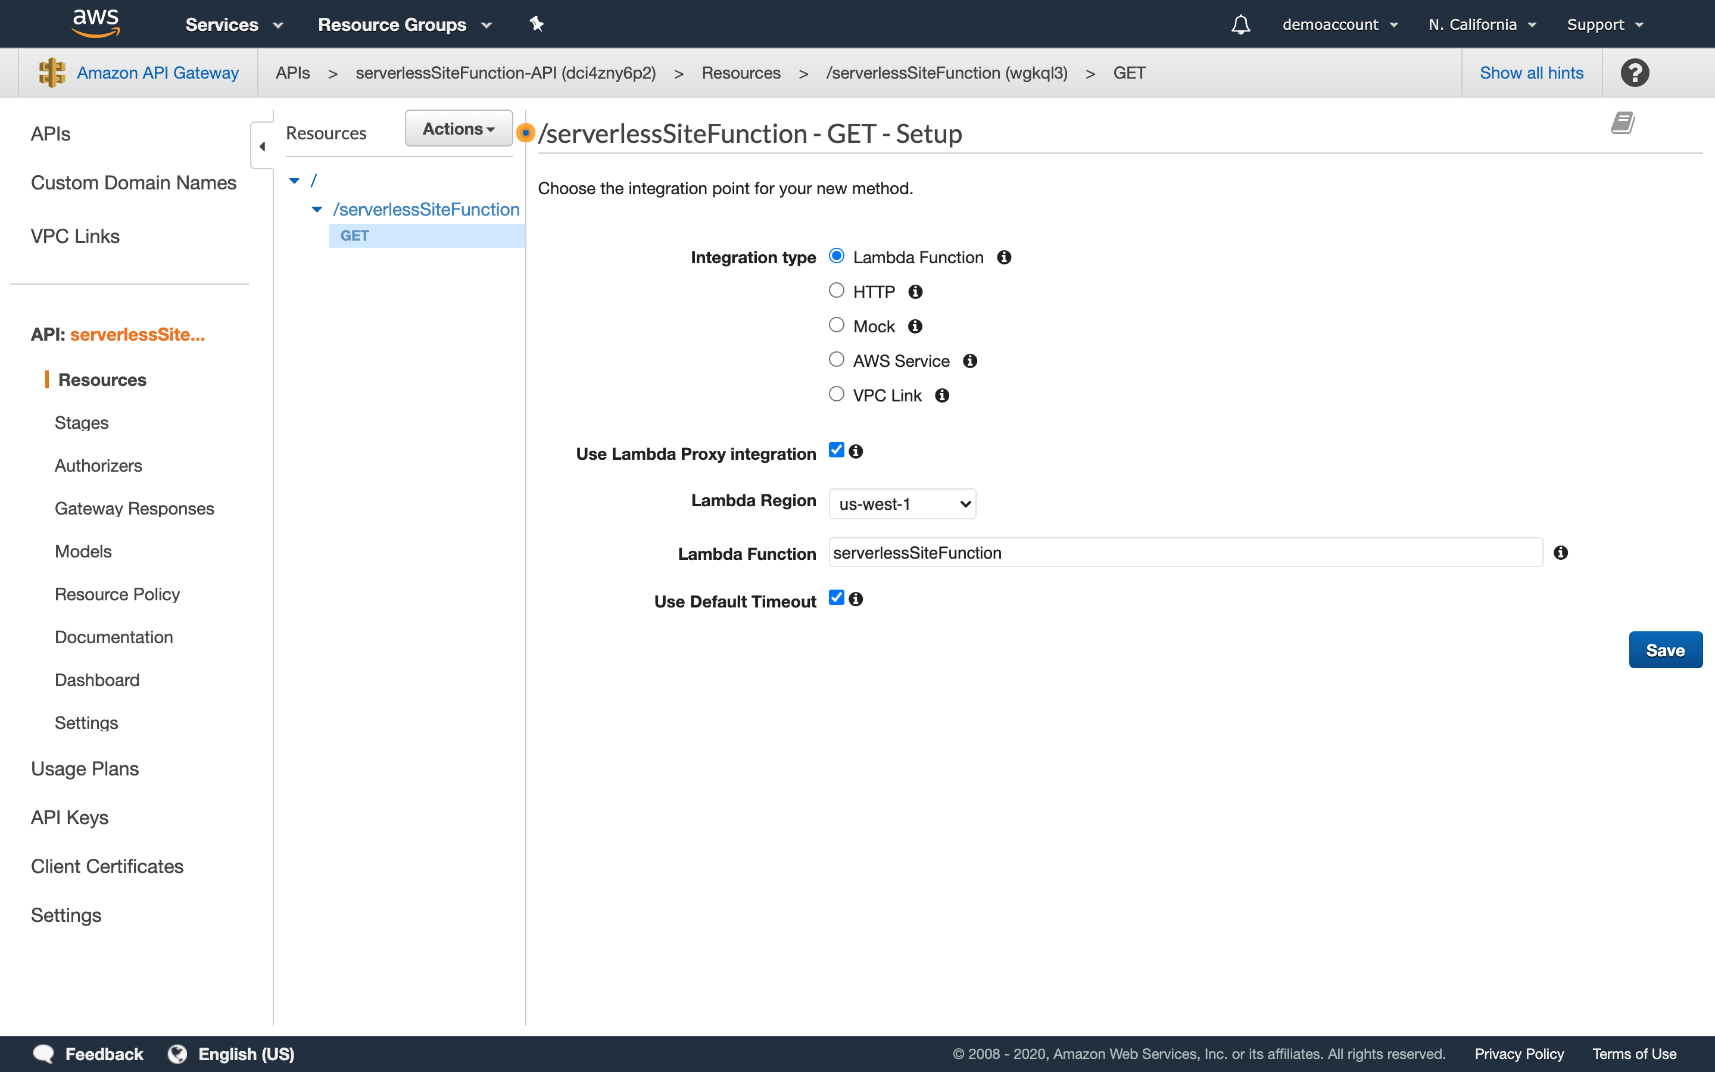Select AWS Service integration type
This screenshot has width=1715, height=1072.
pos(836,360)
